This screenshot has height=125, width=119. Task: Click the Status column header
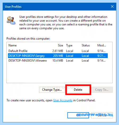[86, 45]
